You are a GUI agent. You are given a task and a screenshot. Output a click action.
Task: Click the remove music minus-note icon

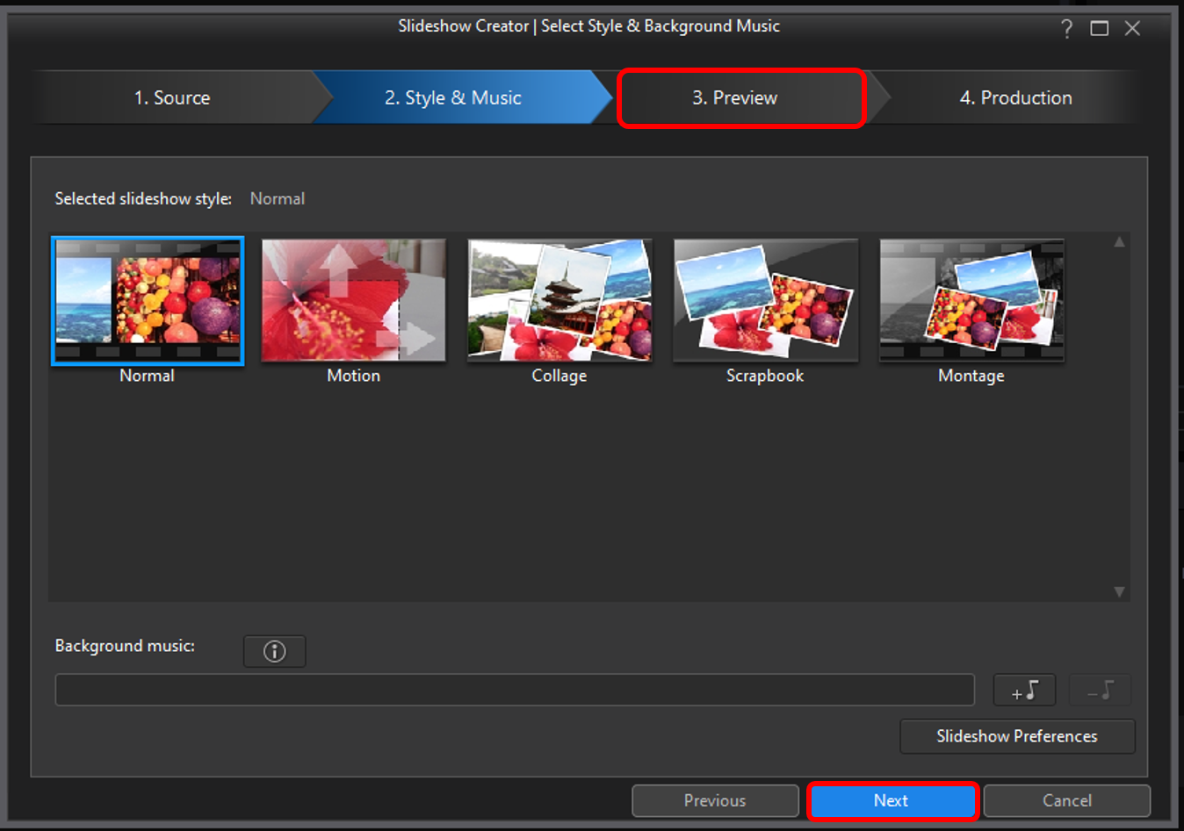[1099, 691]
